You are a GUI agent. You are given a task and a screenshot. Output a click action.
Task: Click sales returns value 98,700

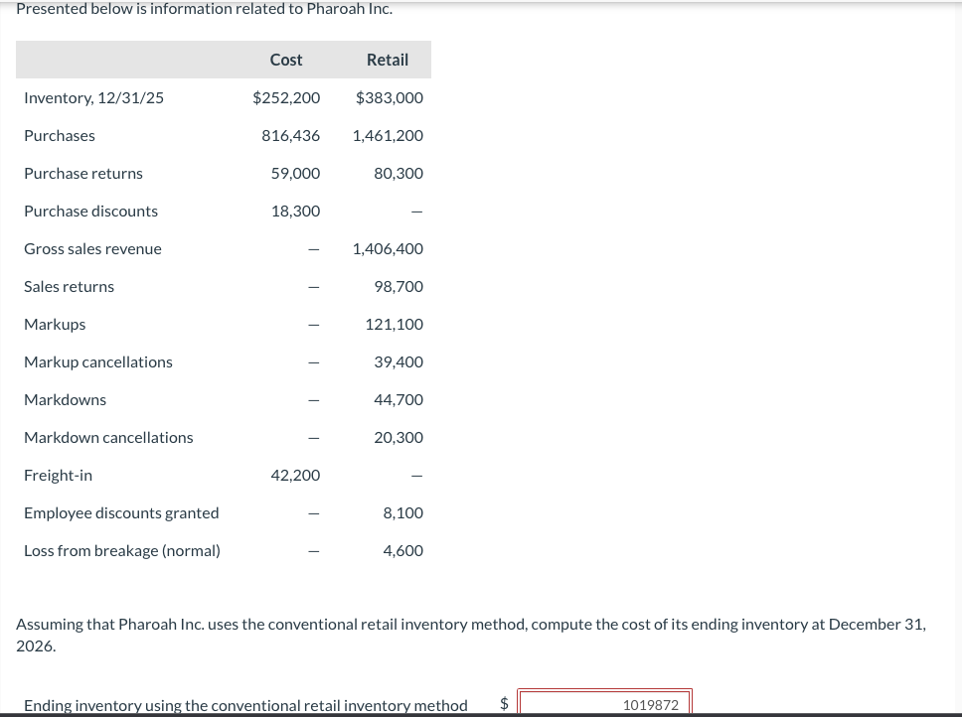(x=399, y=287)
